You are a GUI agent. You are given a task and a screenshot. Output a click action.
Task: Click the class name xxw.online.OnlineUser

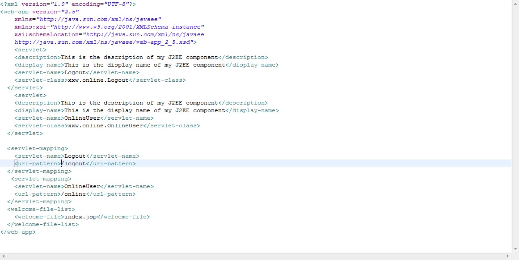pos(105,126)
